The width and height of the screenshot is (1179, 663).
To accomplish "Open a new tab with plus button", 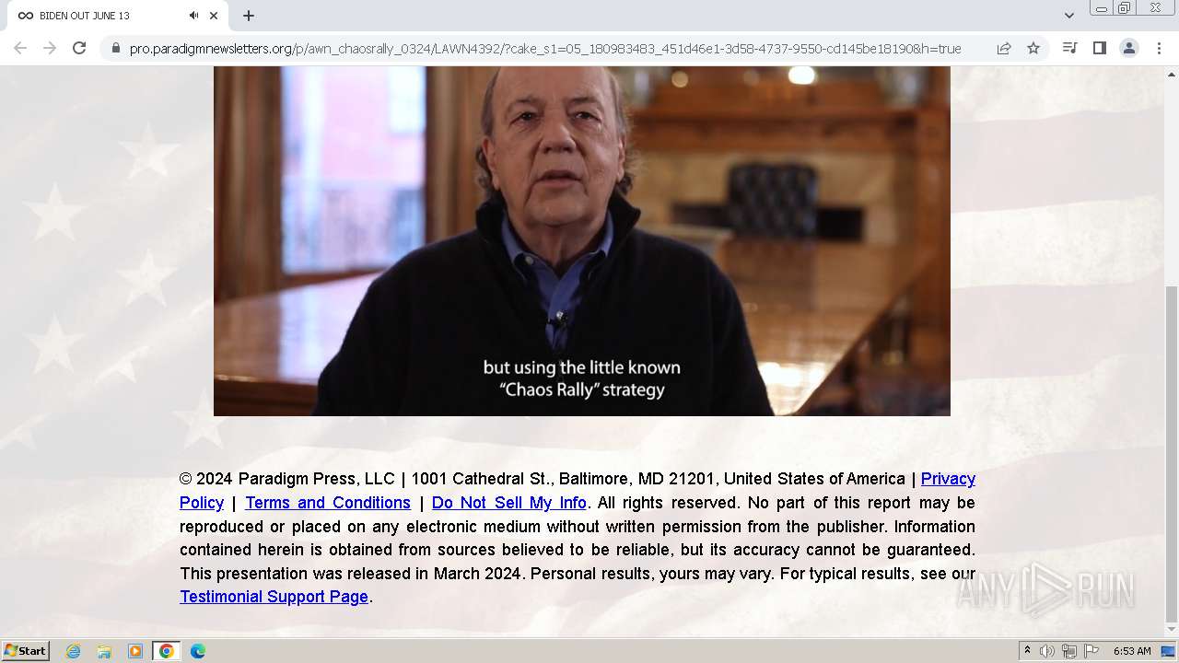I will point(249,16).
